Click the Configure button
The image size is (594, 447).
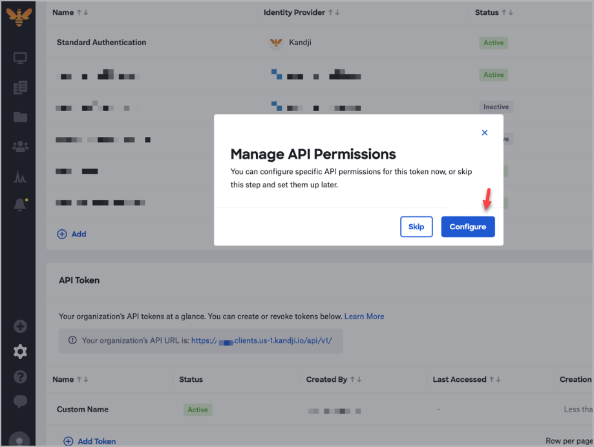tap(467, 227)
